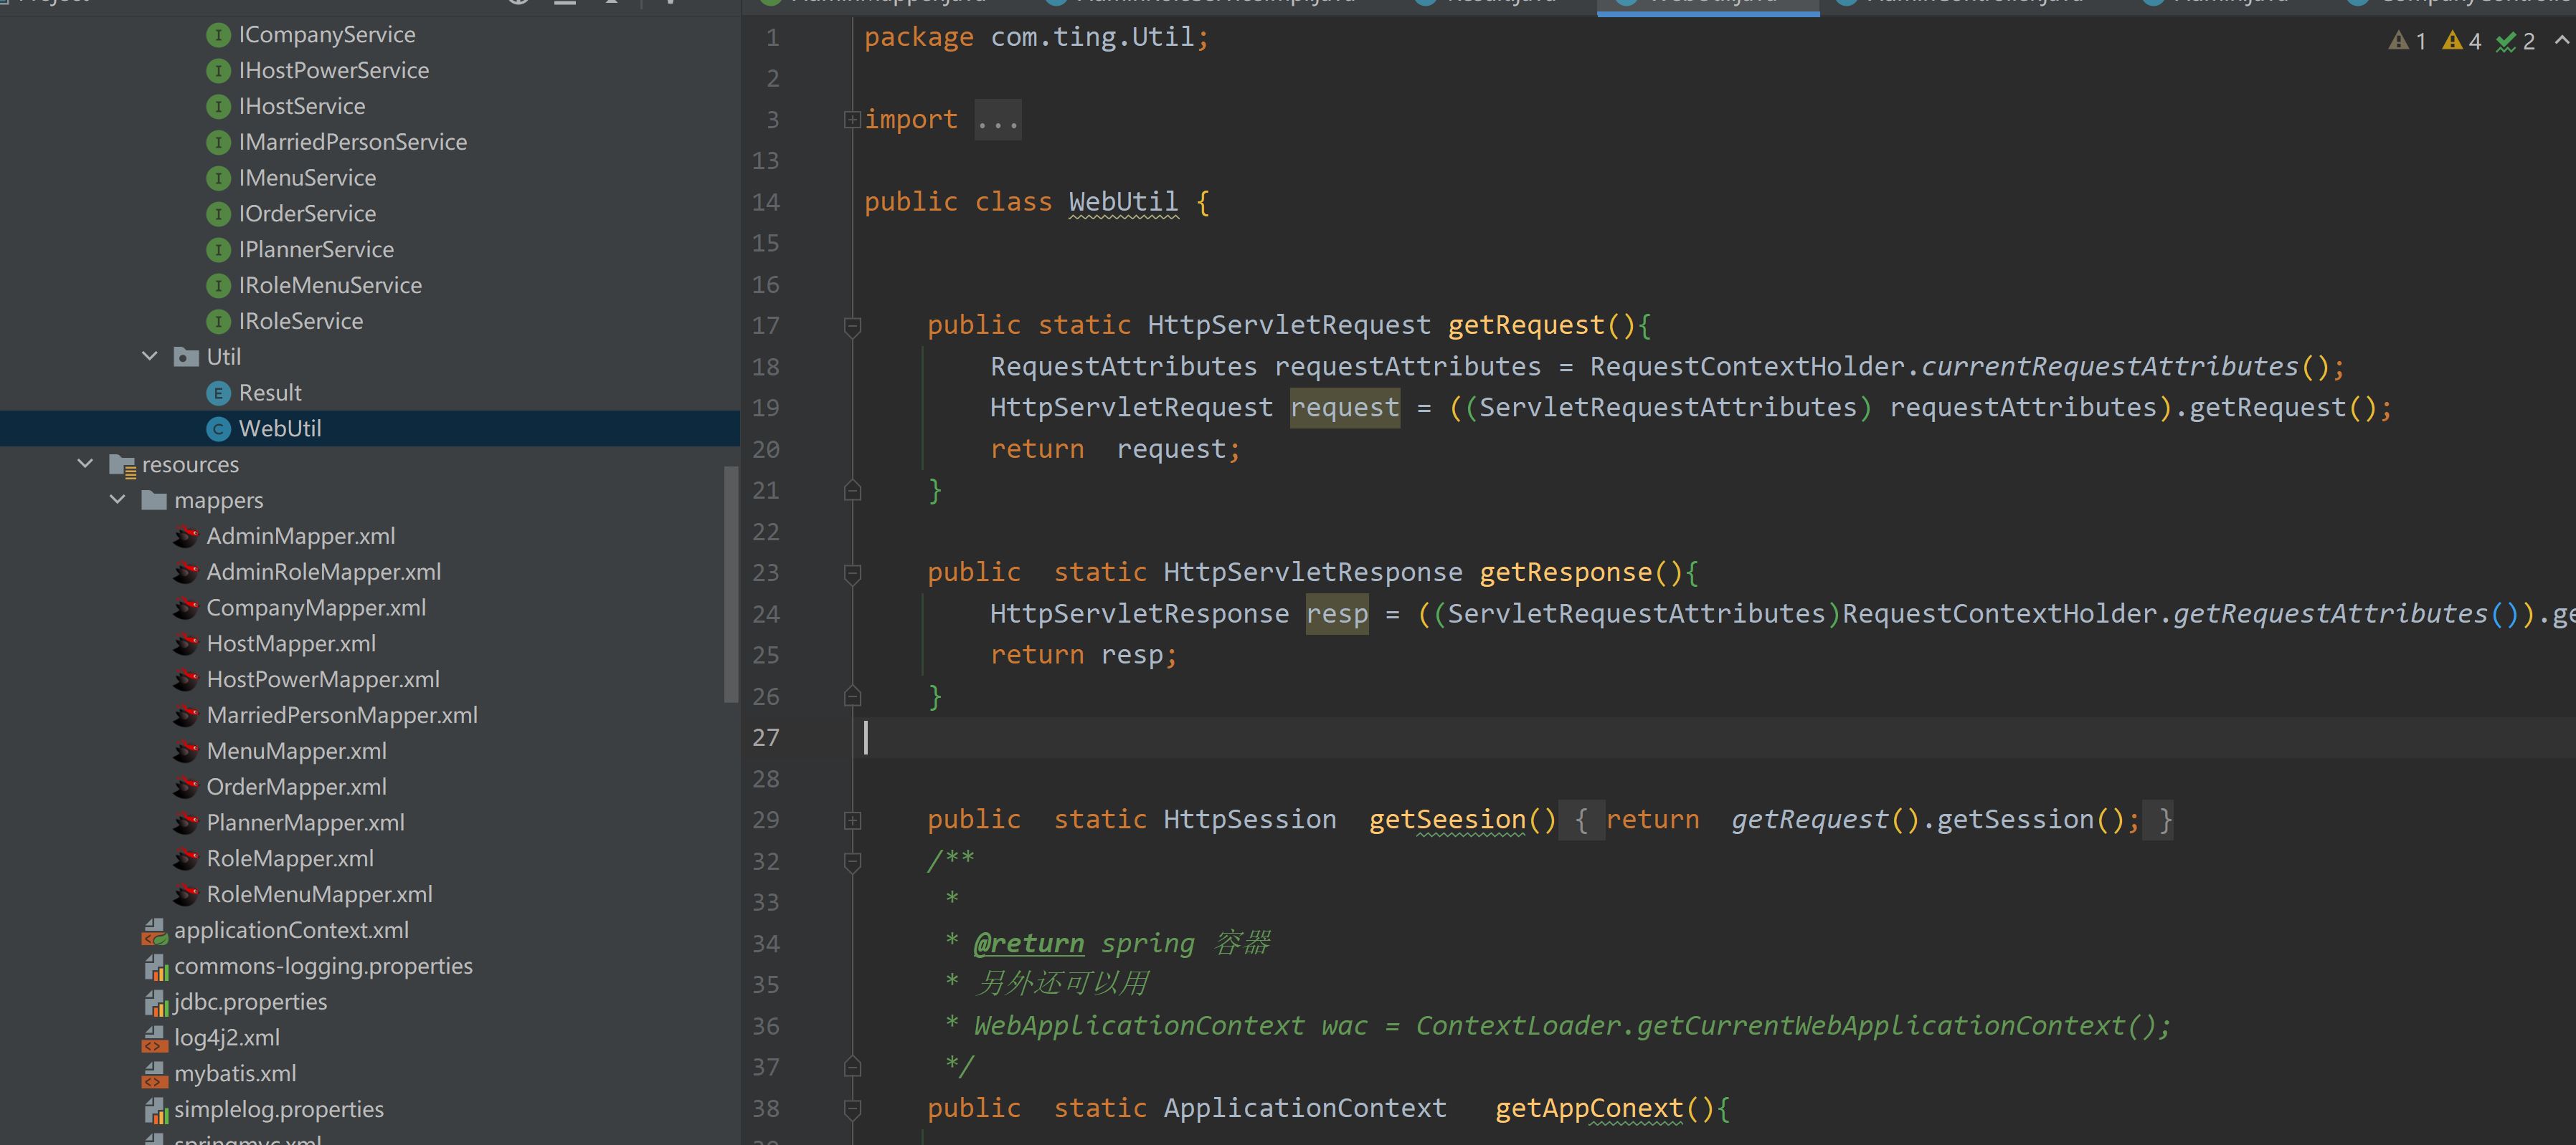Select MarriedPersonMapper.xml file
This screenshot has width=2576, height=1145.
342,717
